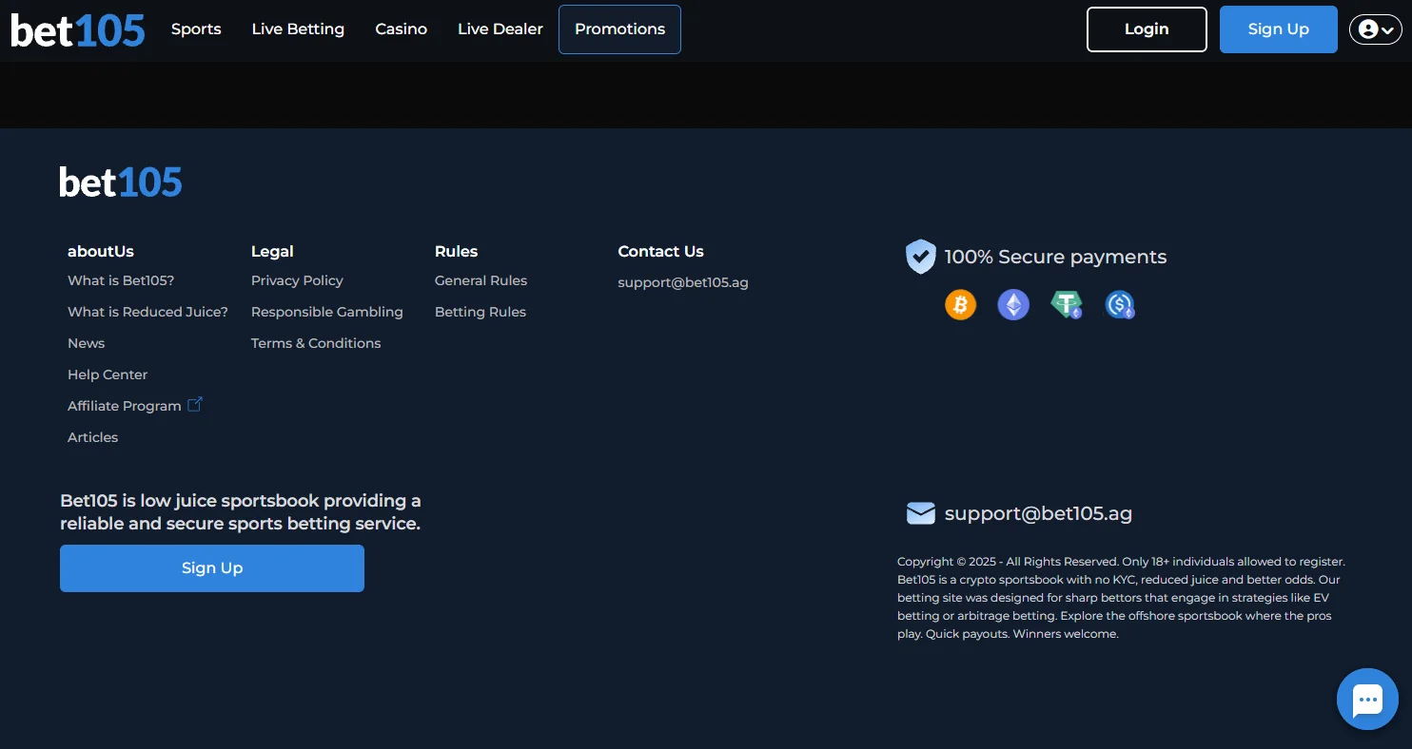The height and width of the screenshot is (749, 1412).
Task: Go to Live Betting
Action: [x=298, y=29]
